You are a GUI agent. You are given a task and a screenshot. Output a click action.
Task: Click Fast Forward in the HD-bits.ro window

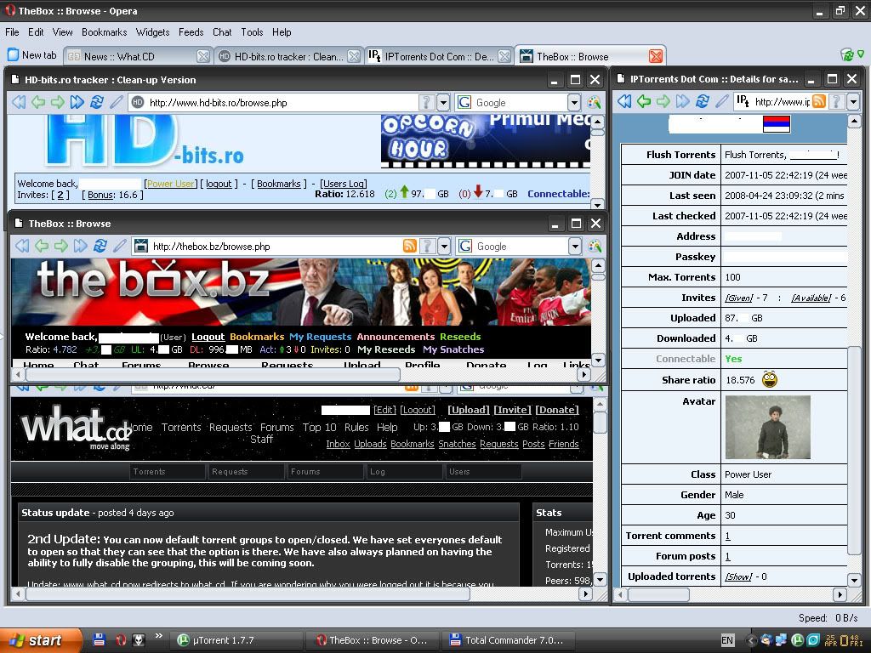77,102
